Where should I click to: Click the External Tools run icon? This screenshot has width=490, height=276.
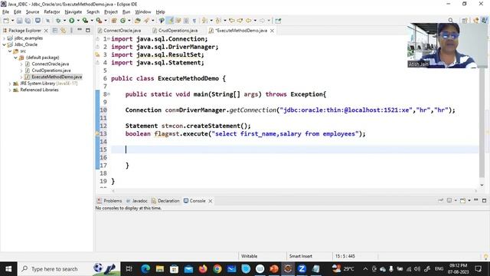point(99,21)
